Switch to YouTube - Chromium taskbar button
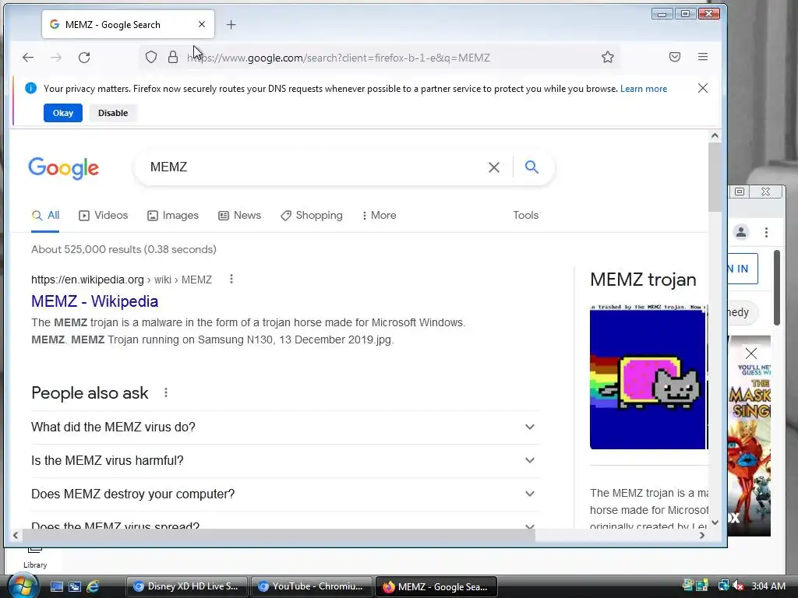 pos(311,586)
